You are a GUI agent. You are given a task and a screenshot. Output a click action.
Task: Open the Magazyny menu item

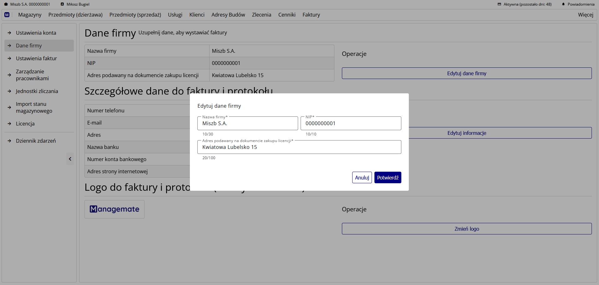pyautogui.click(x=30, y=15)
